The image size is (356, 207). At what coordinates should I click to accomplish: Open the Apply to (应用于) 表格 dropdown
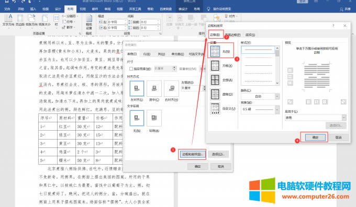coord(315,118)
